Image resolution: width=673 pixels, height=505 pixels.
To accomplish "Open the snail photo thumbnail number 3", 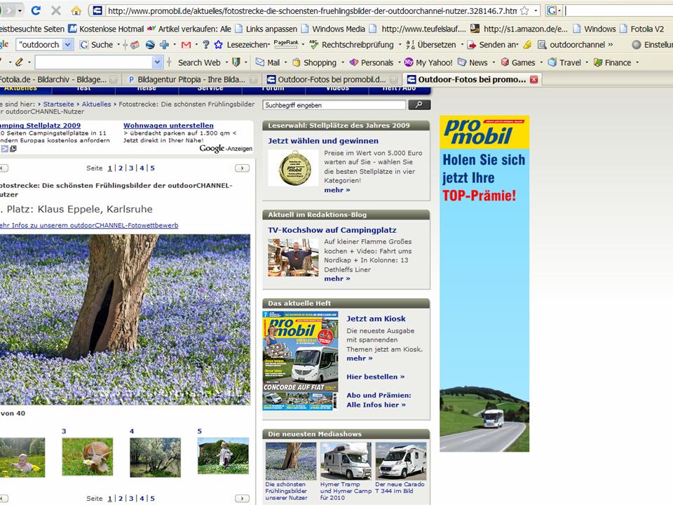I will (87, 457).
